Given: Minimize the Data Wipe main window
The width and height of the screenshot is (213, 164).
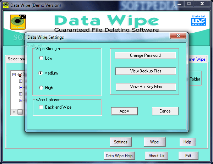Looking at the screenshot, I should click(179, 4).
